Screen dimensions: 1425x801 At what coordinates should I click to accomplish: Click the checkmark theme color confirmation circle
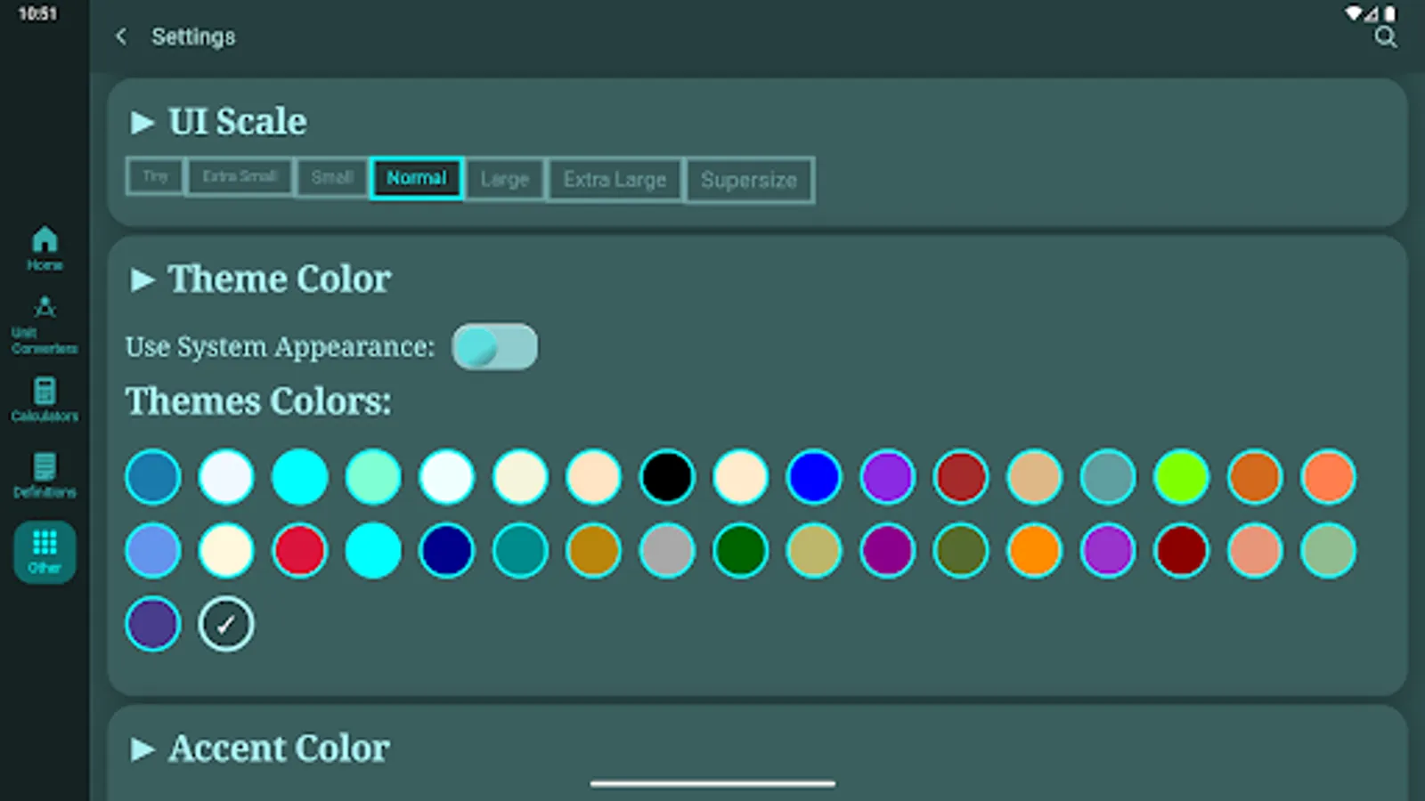click(225, 624)
